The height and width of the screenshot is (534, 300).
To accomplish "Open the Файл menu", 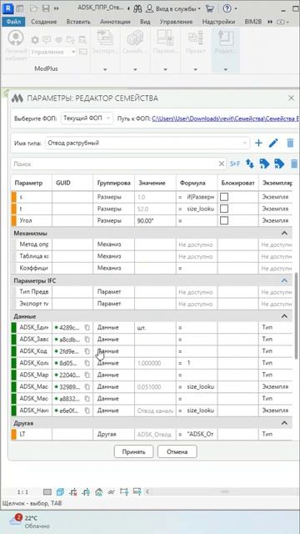I will click(13, 22).
